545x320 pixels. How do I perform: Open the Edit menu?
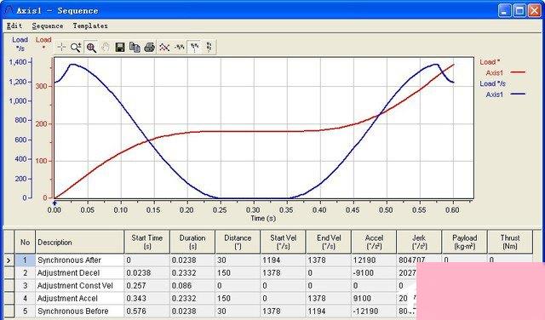[14, 26]
